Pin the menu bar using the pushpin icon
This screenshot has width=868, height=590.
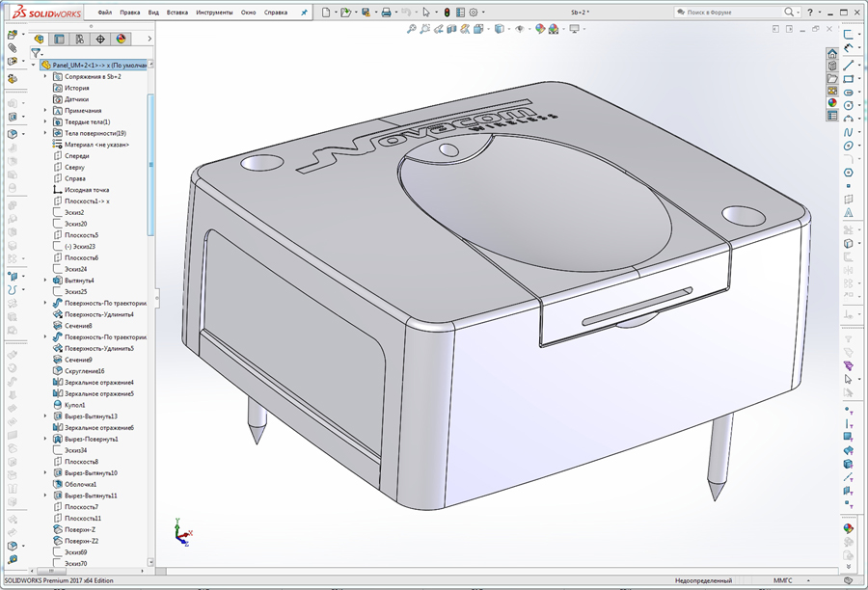(x=304, y=12)
